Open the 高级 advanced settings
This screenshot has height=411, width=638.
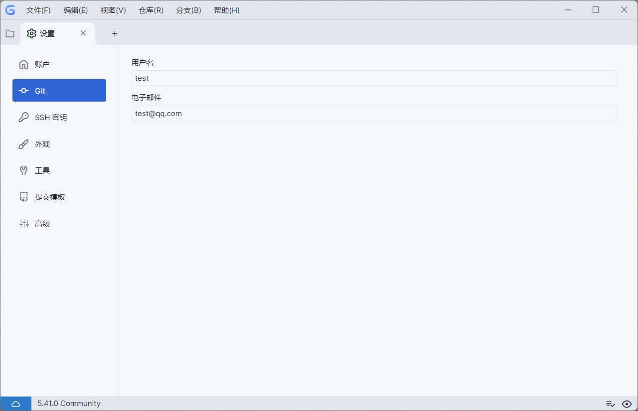[42, 223]
